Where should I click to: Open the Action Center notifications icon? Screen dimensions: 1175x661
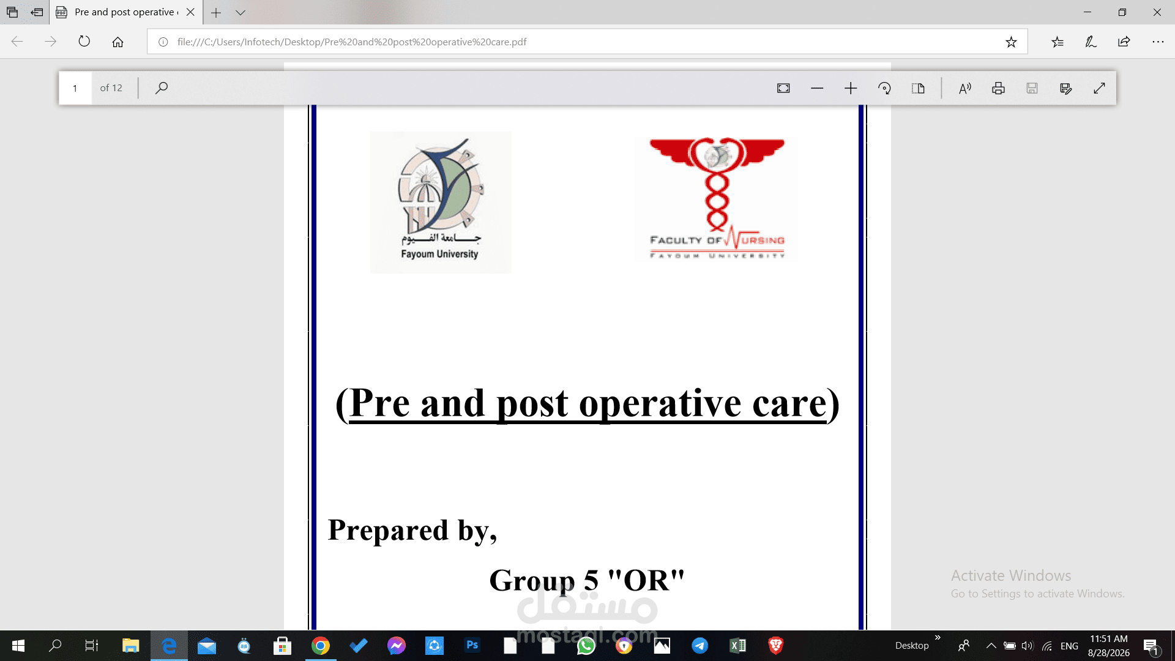1151,646
